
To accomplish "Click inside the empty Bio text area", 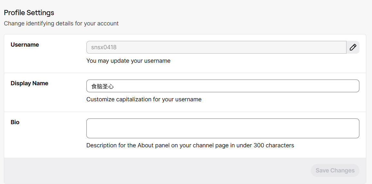I will tap(223, 128).
